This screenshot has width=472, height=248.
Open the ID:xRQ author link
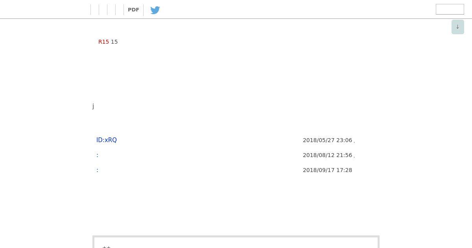[107, 140]
